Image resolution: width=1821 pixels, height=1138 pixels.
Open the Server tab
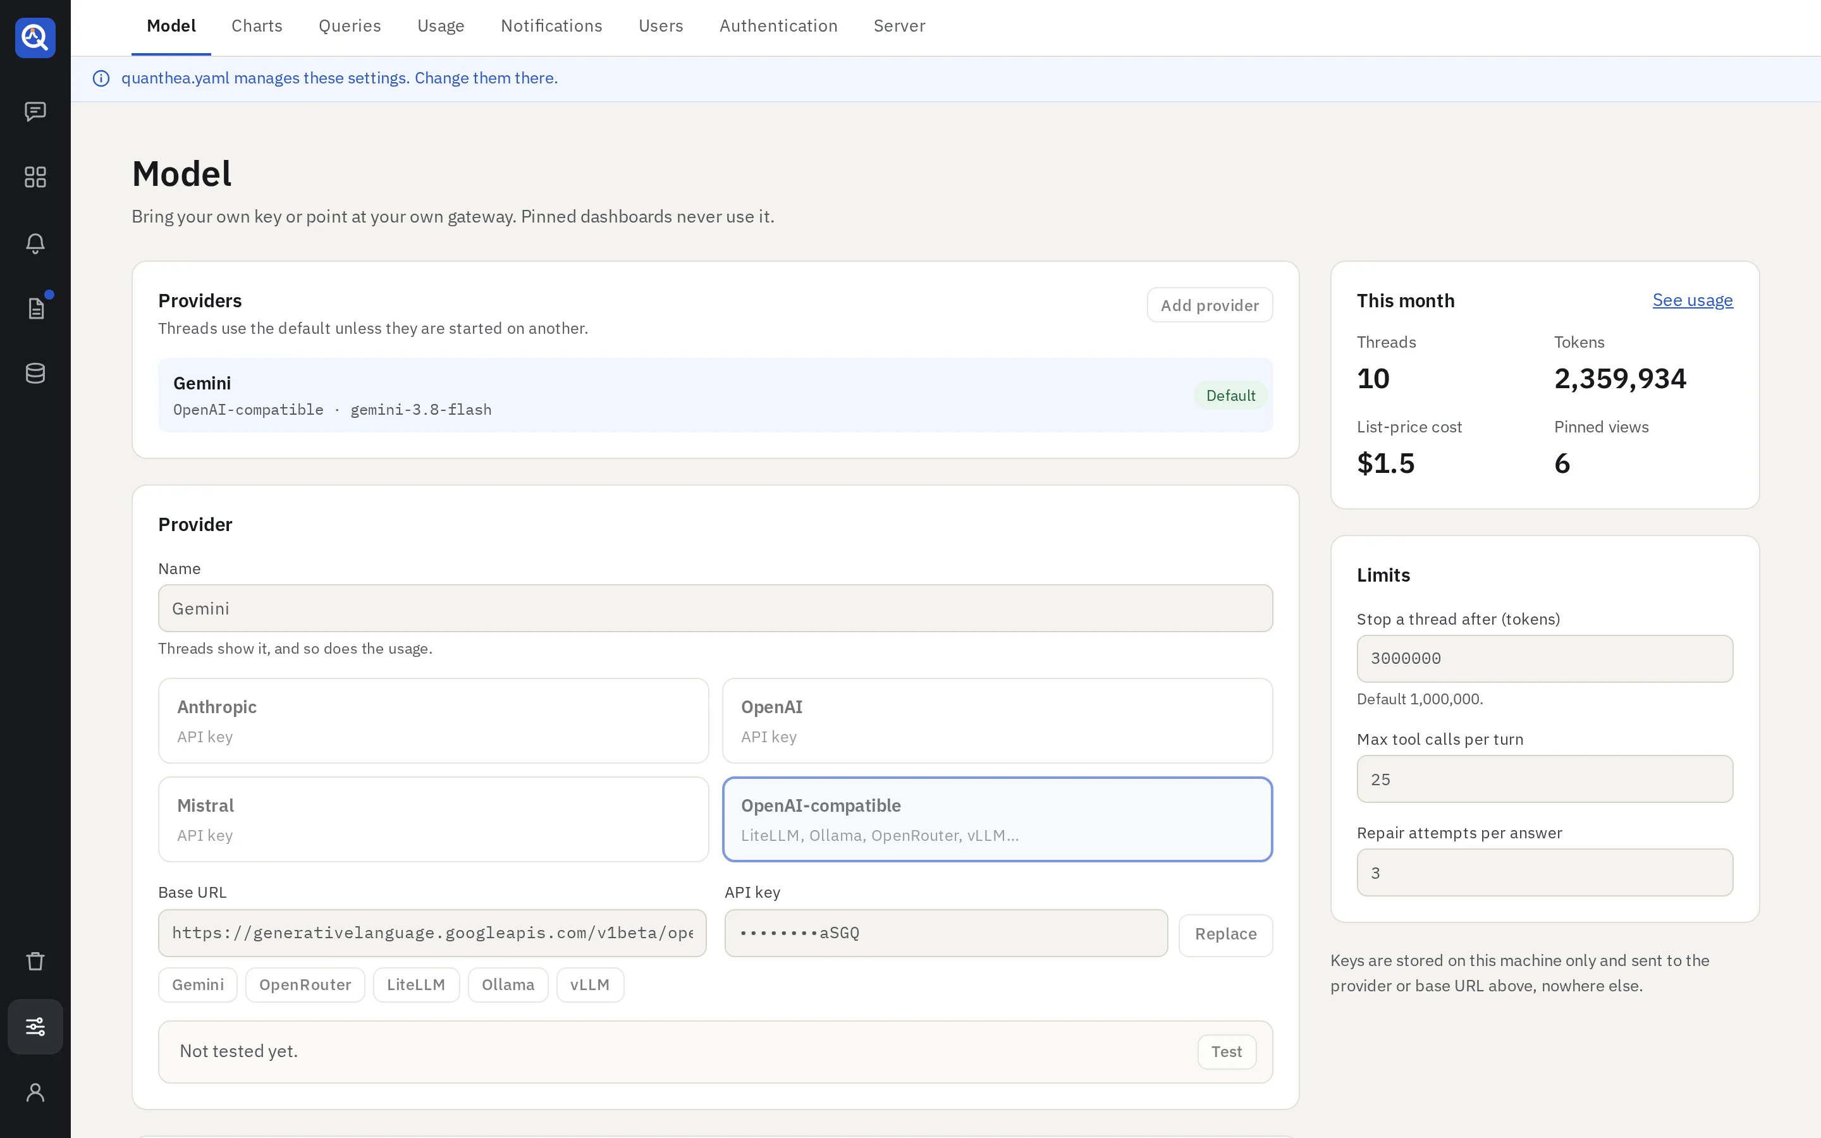[x=899, y=27]
